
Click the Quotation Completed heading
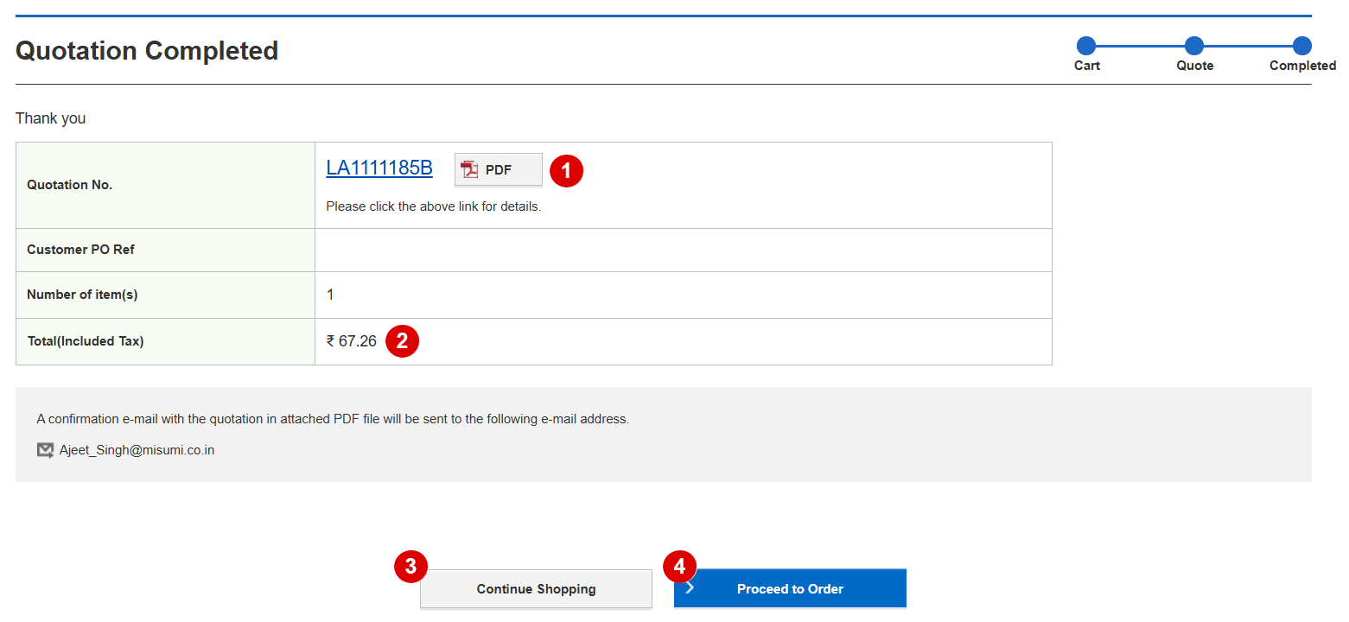[147, 51]
